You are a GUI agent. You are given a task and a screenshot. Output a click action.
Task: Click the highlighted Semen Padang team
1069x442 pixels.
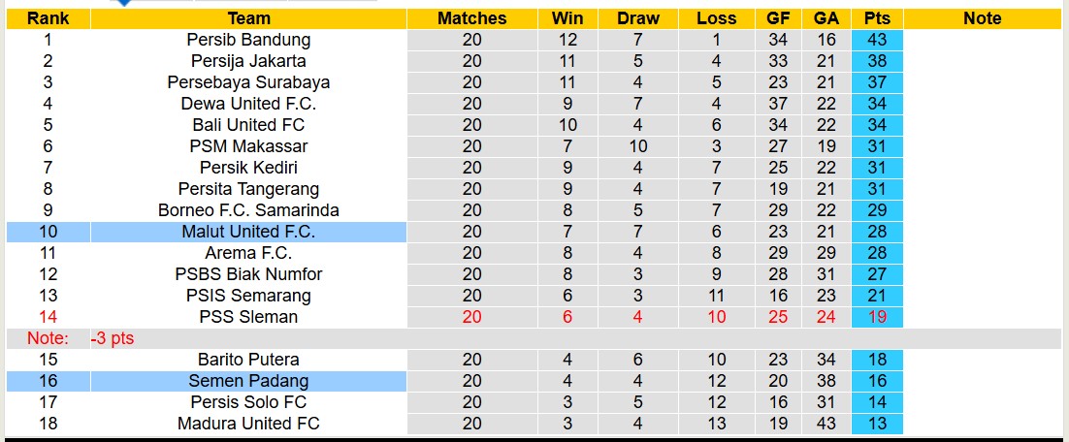point(248,381)
